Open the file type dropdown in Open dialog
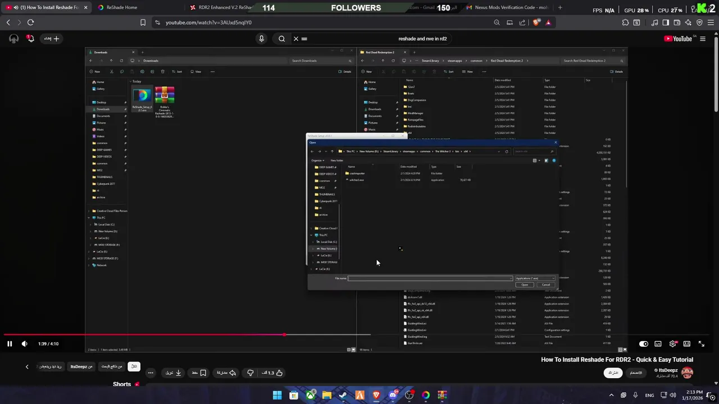This screenshot has height=404, width=719. coord(535,278)
